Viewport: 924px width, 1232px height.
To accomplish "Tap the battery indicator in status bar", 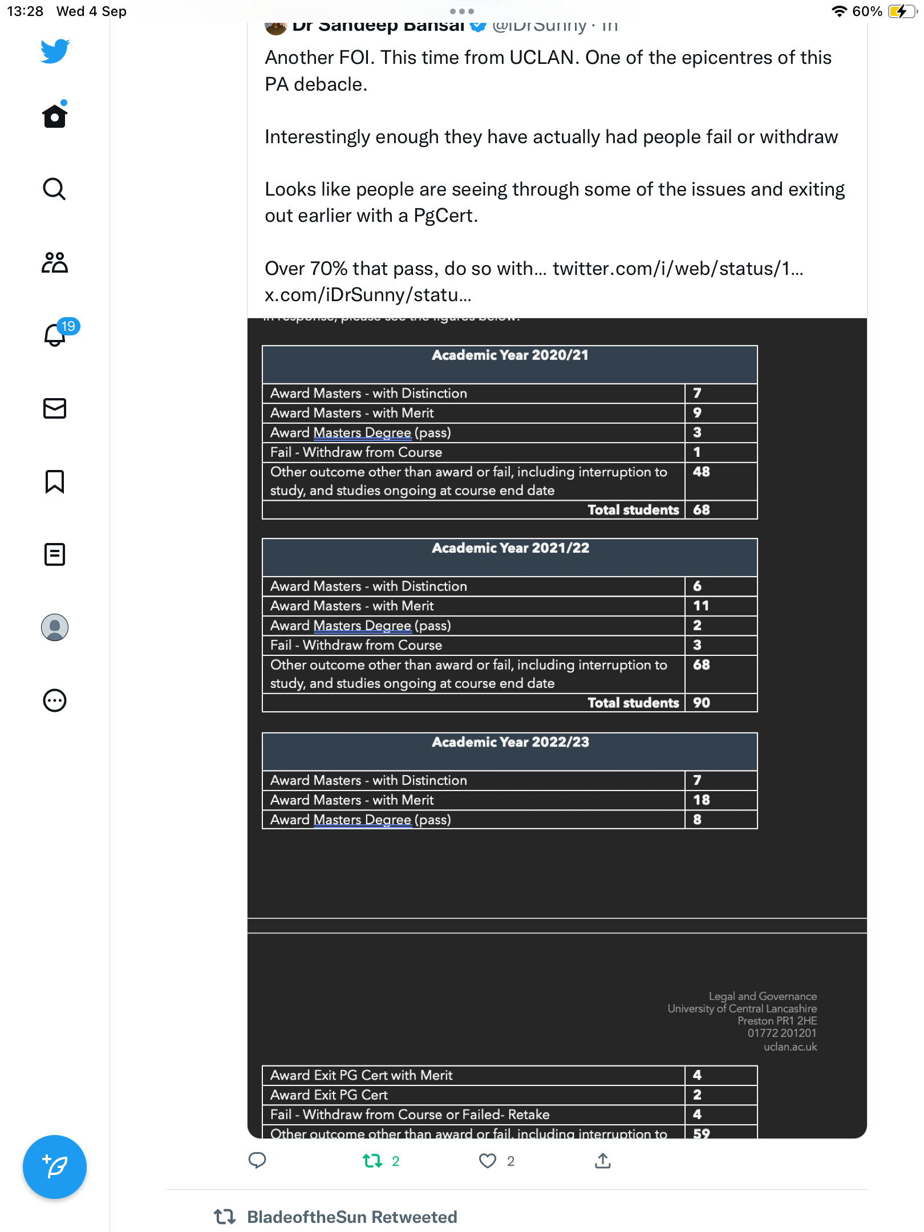I will pos(902,11).
